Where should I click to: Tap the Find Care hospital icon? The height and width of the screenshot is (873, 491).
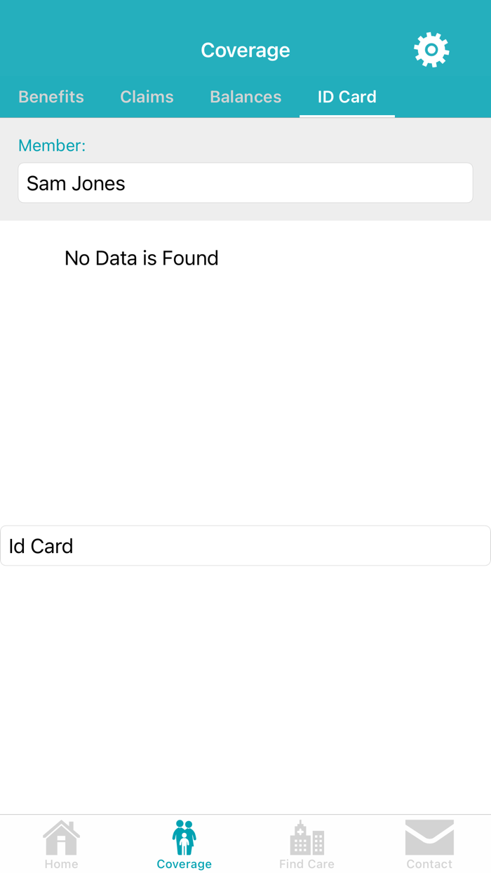pos(307,838)
